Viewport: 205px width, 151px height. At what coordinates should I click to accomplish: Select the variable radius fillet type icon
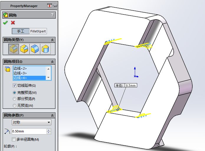pyautogui.click(x=24, y=49)
